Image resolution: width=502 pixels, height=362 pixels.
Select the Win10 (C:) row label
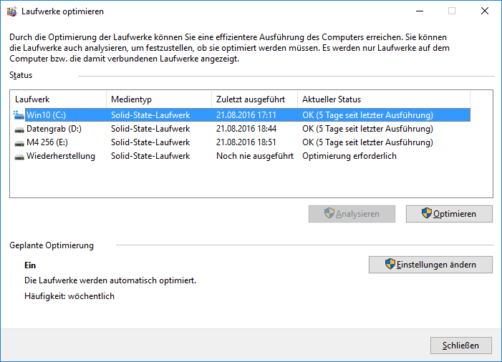tap(46, 115)
